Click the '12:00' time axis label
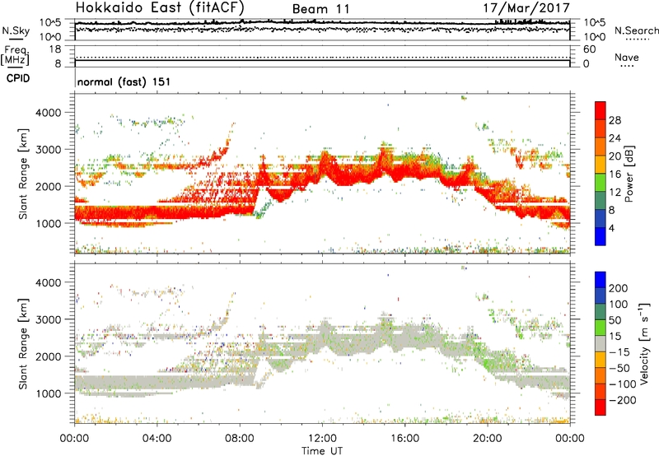The width and height of the screenshot is (659, 456). tap(322, 439)
